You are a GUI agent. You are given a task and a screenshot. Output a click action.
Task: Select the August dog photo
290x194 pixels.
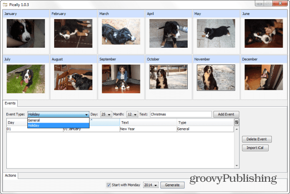pos(73,77)
